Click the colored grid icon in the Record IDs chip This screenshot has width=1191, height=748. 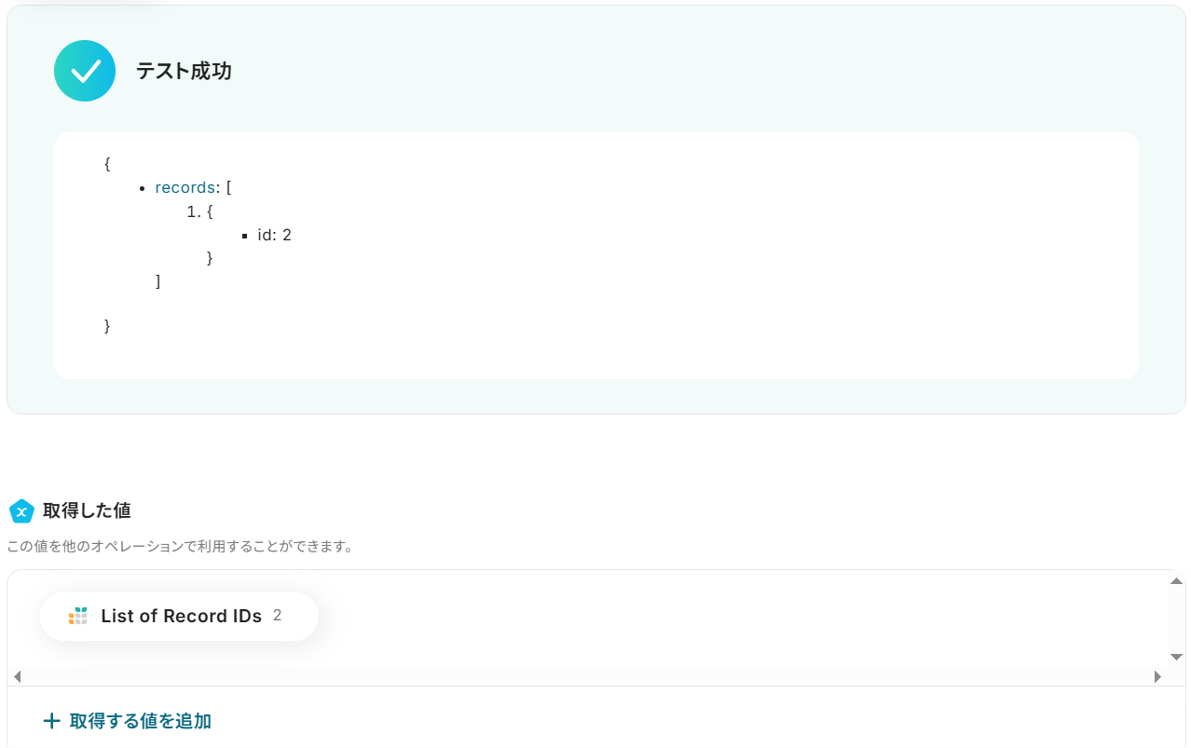(x=78, y=616)
